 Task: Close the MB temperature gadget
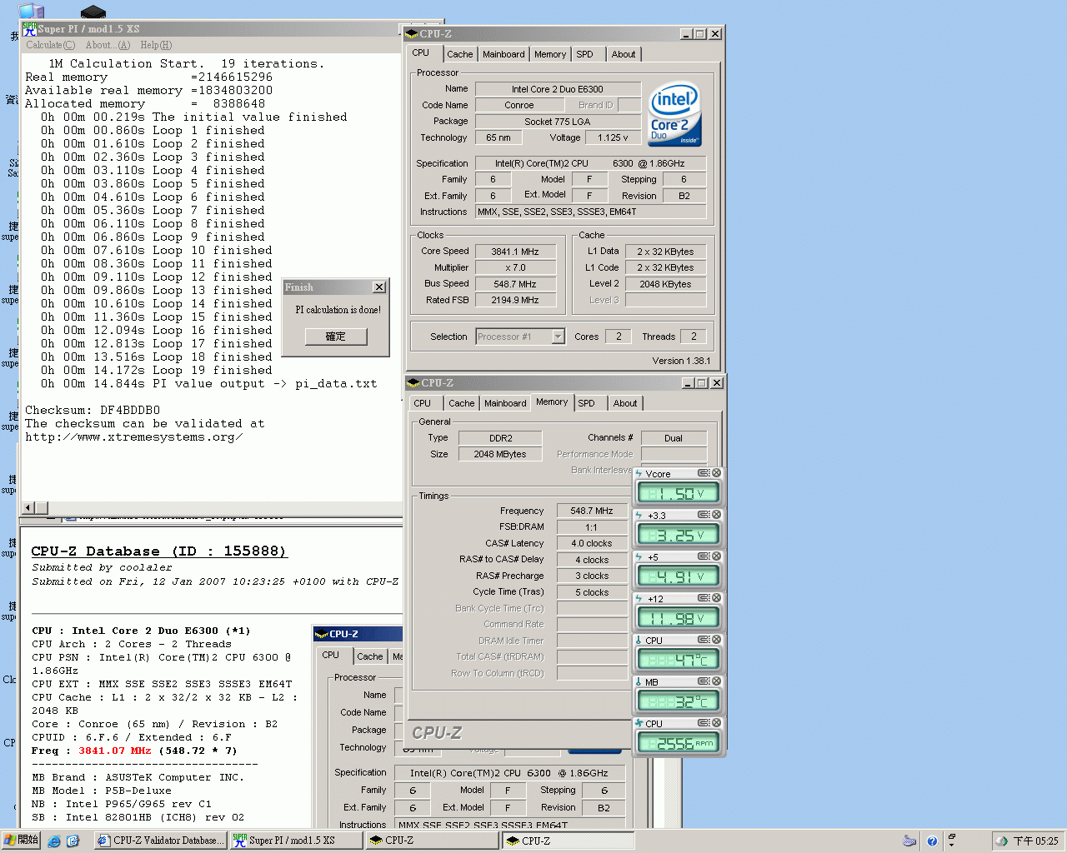point(716,681)
